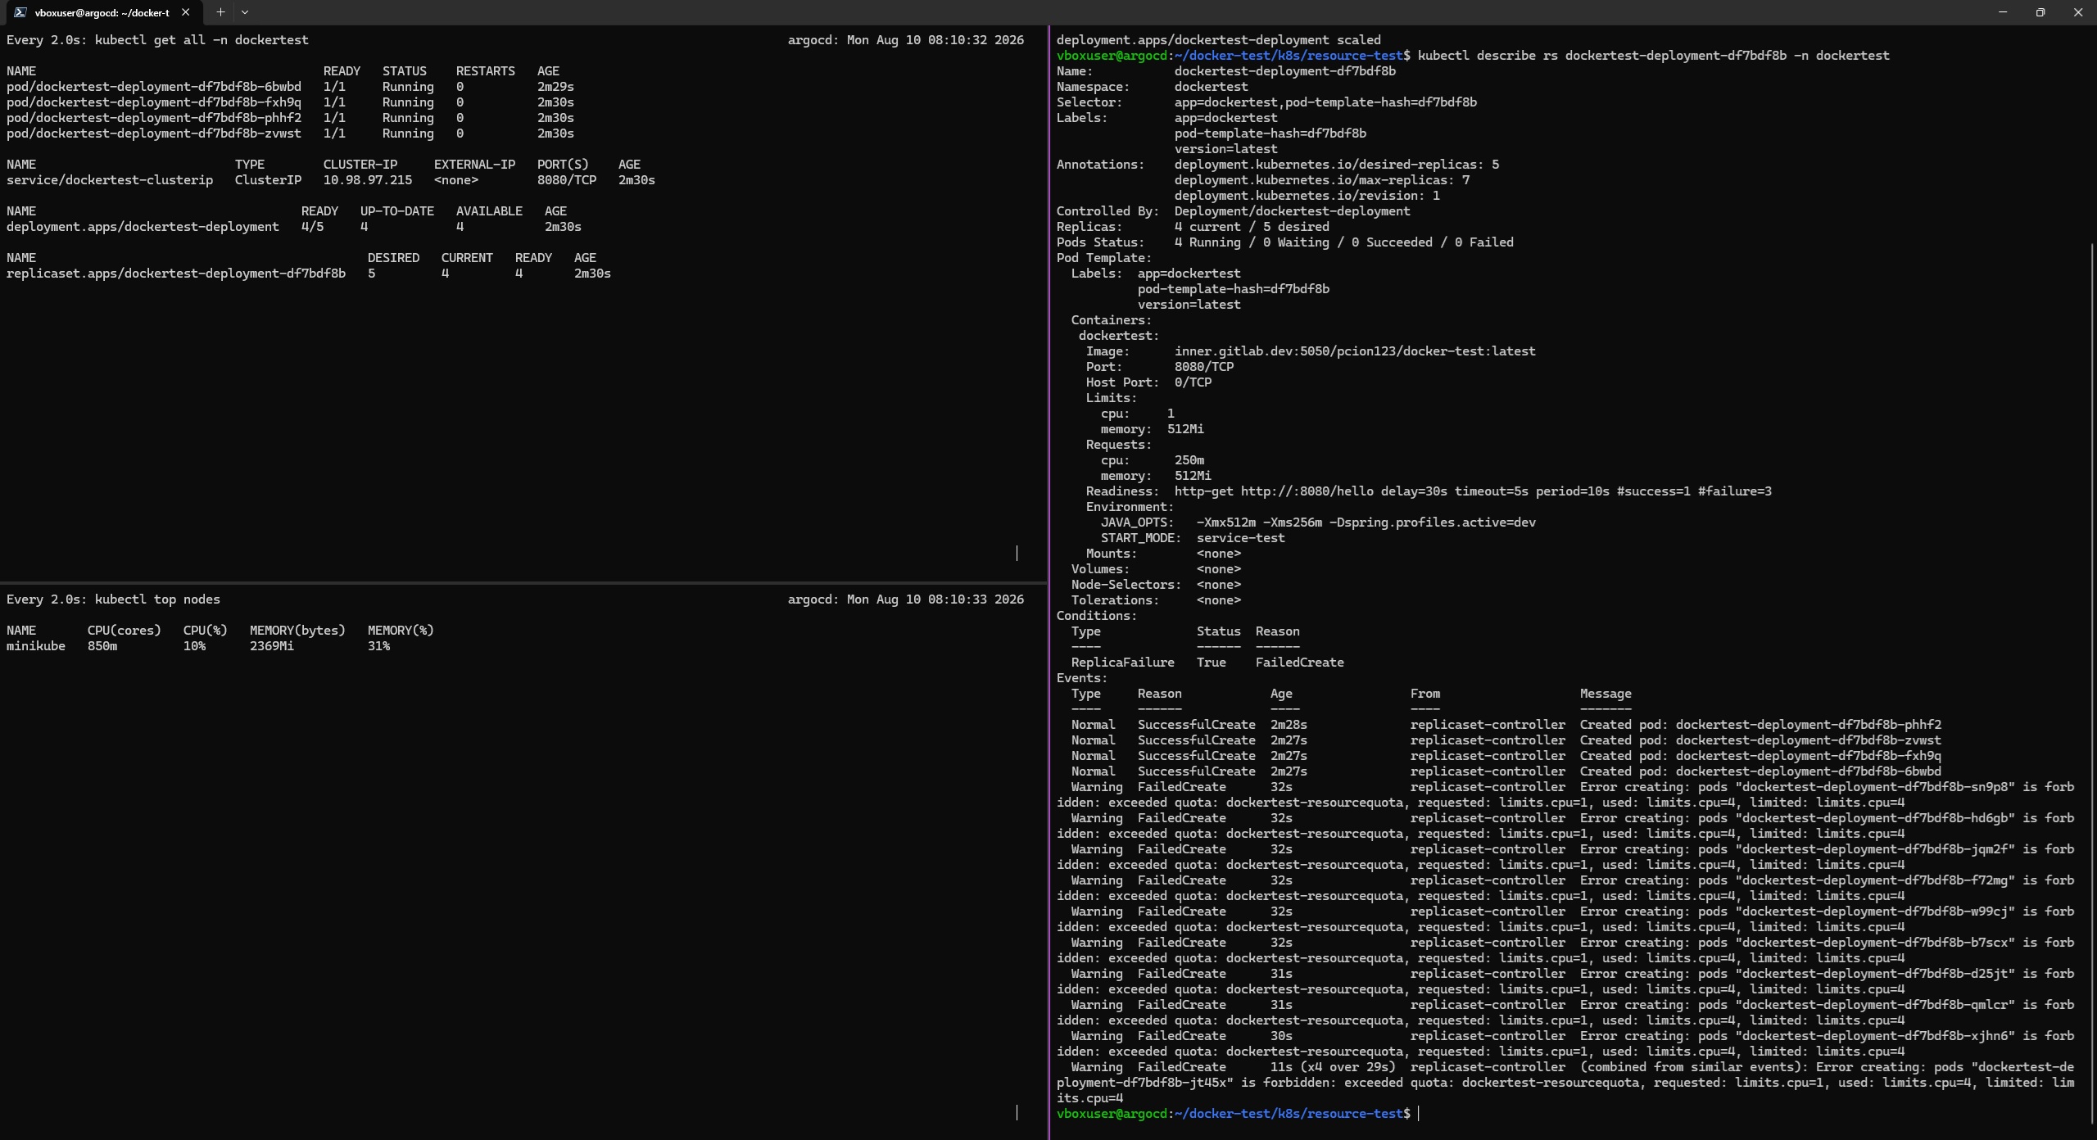Click the 31% memory percentage
Image resolution: width=2097 pixels, height=1140 pixels.
(378, 646)
